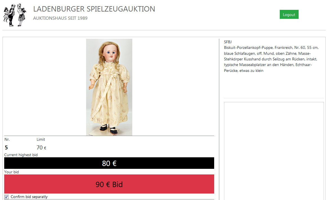Viewport: 329px width, 200px height.
Task: Place the 90 € Bid
Action: [109, 184]
